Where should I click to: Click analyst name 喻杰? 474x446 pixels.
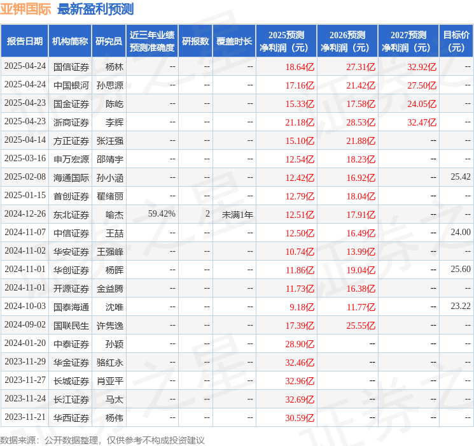115,215
